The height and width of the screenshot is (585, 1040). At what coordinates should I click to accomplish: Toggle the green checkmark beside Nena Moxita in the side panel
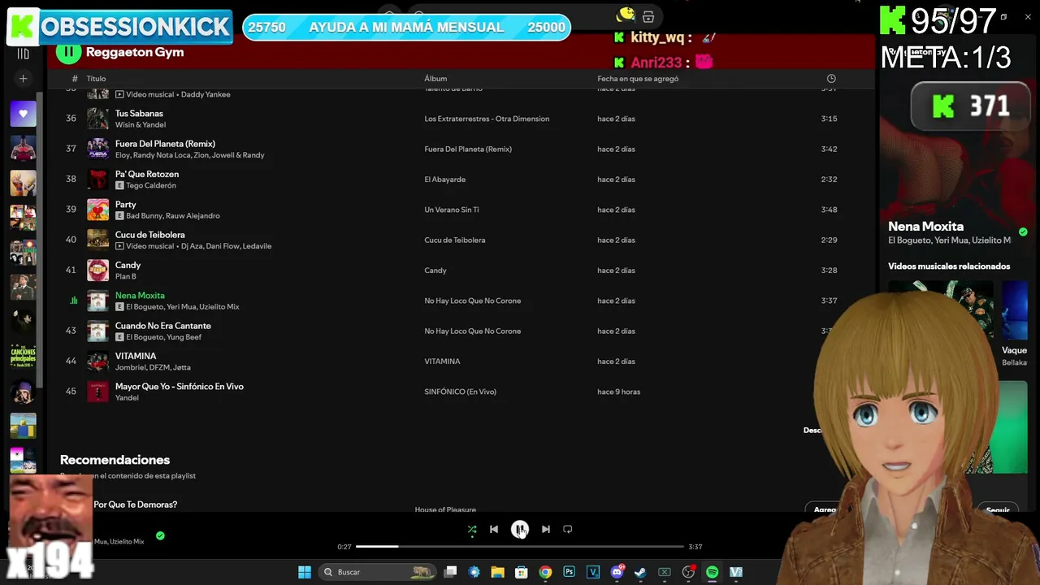click(1023, 232)
